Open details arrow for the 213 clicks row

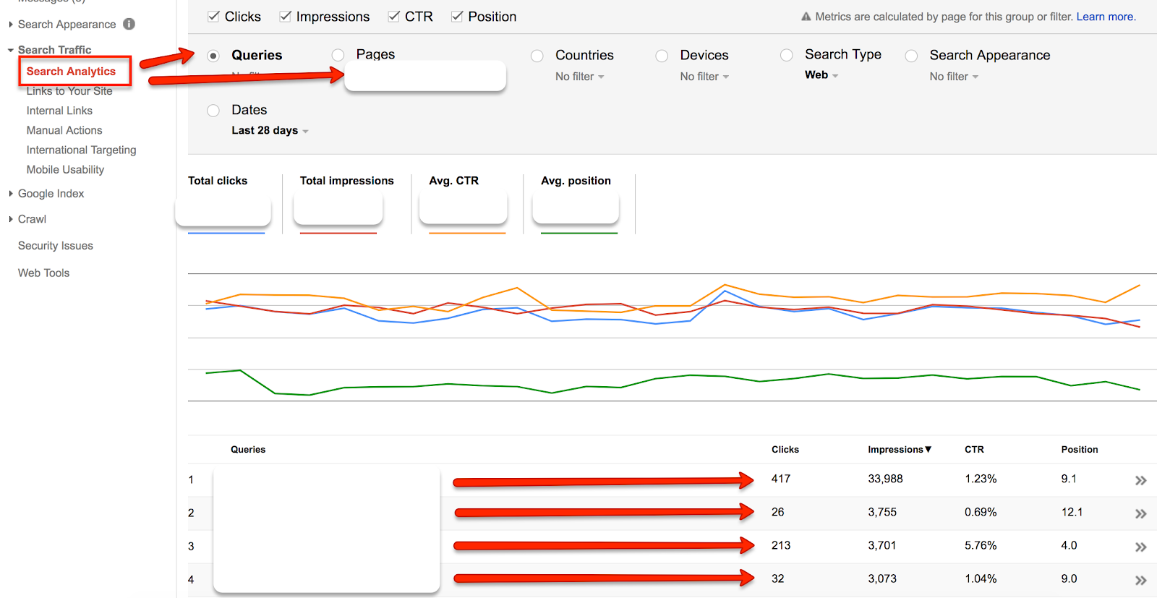tap(1140, 547)
